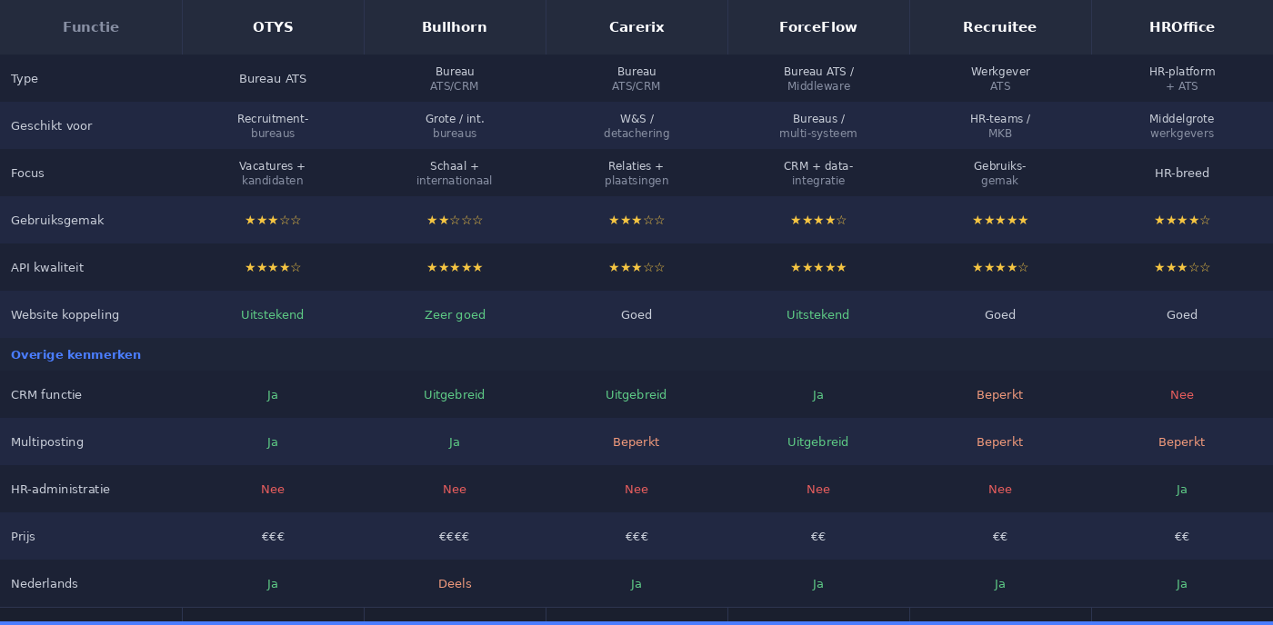Viewport: 1273px width, 625px height.
Task: Click the Geschikt voor row label
Action: click(x=51, y=126)
